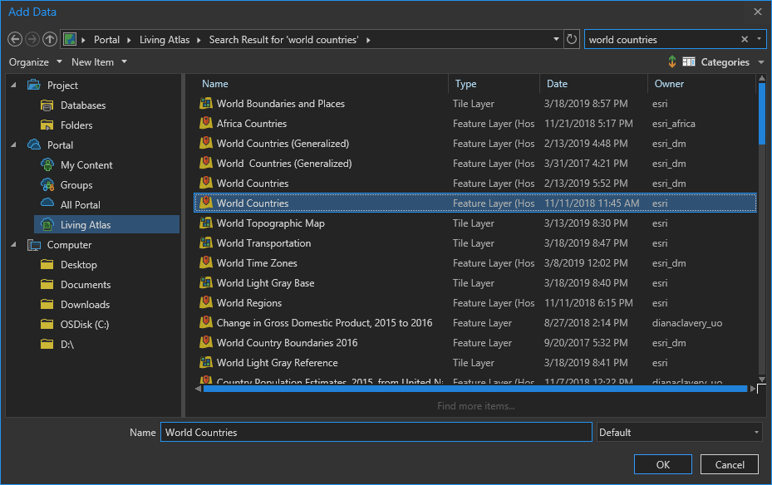Image resolution: width=772 pixels, height=485 pixels.
Task: Click the Up one level arrow icon
Action: tap(50, 39)
